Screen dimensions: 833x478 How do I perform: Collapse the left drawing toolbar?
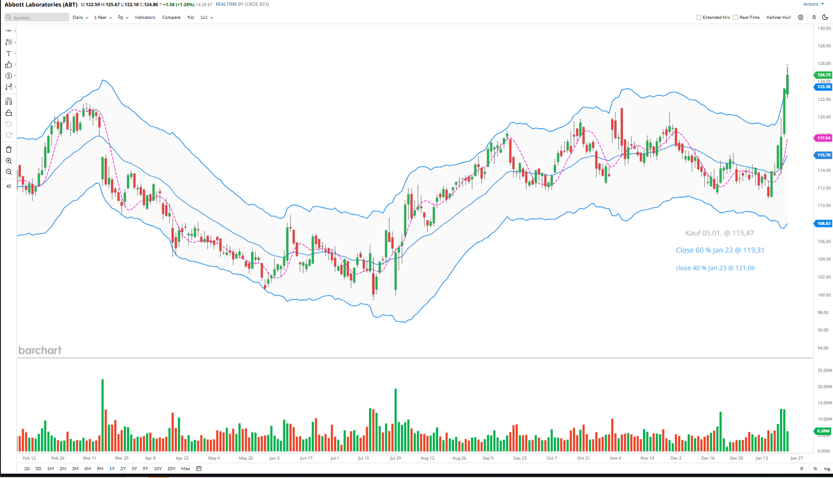pos(9,186)
